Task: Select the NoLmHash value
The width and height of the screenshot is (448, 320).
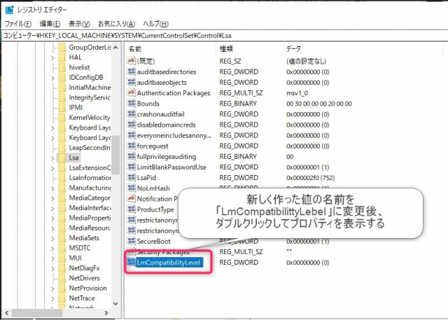Action: point(153,188)
